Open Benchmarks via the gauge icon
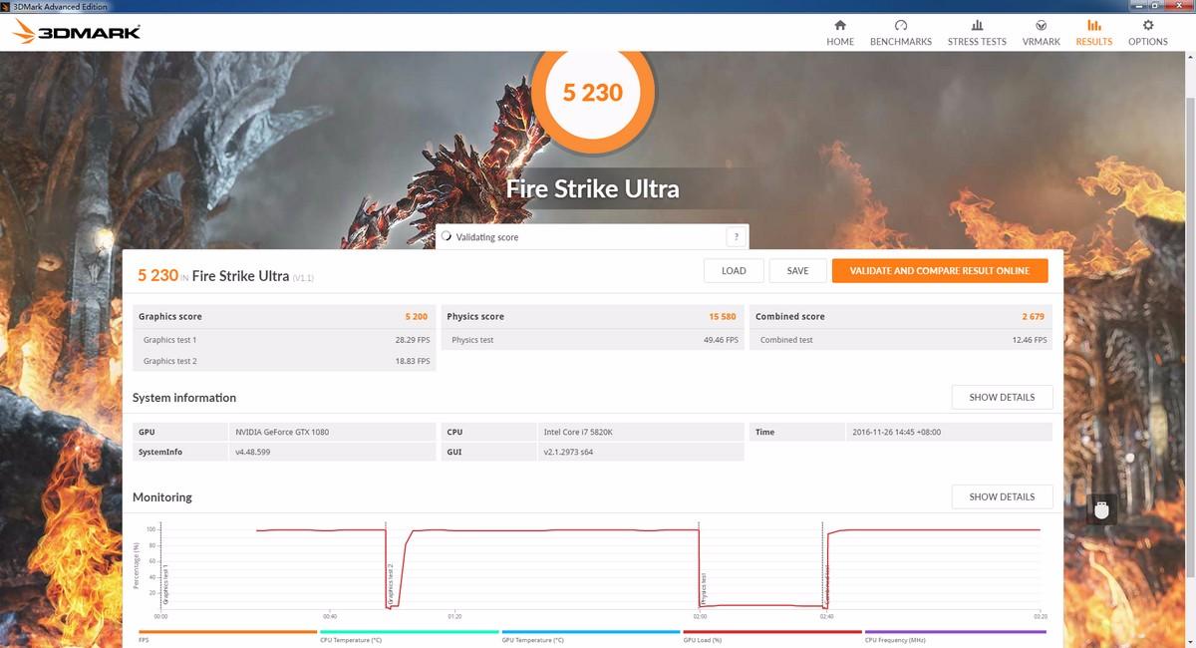The height and width of the screenshot is (648, 1196). (x=901, y=26)
